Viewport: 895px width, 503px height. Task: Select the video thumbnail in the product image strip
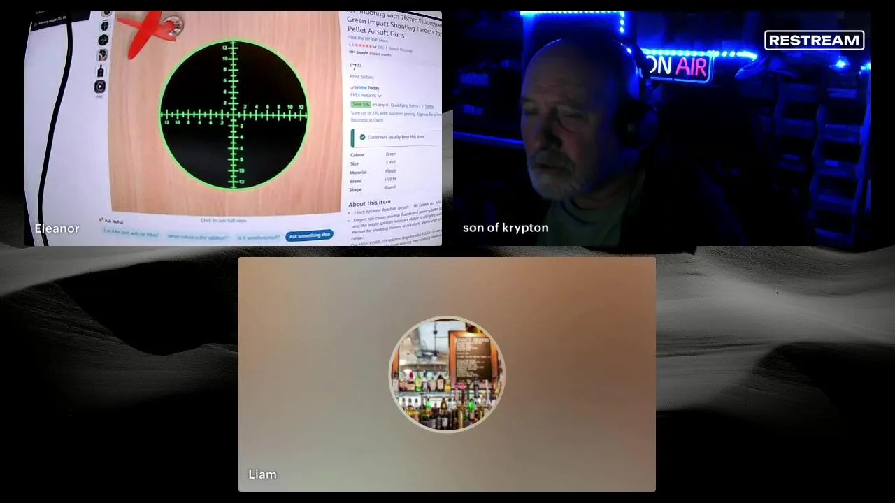100,87
